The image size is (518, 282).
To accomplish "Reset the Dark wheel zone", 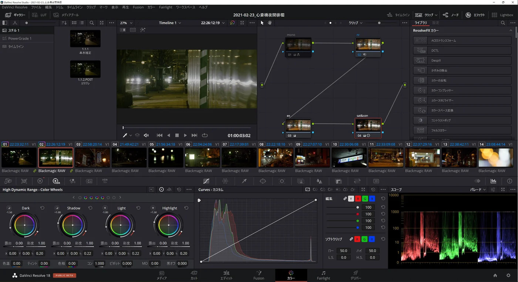I will pos(42,208).
